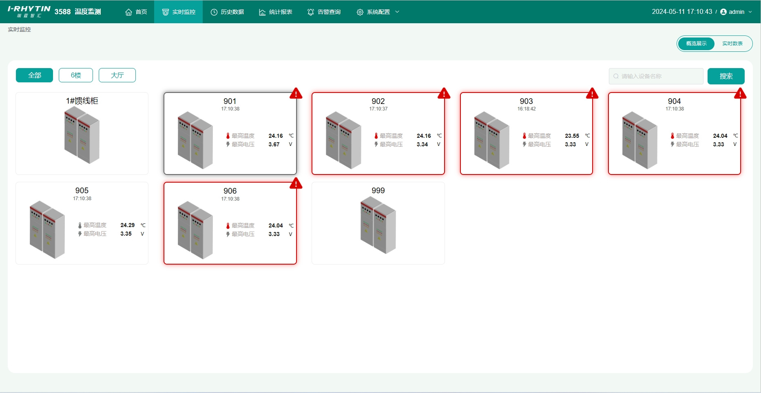Select the 全部 filter

34,75
